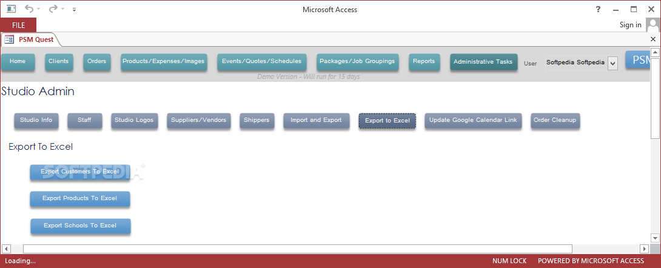
Task: Open the Shippers tab
Action: click(257, 121)
